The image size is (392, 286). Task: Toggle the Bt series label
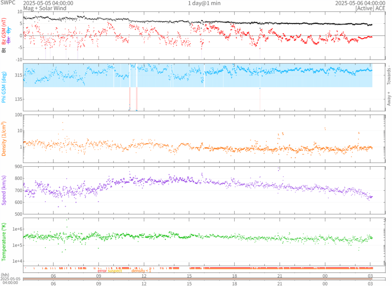tap(4, 50)
